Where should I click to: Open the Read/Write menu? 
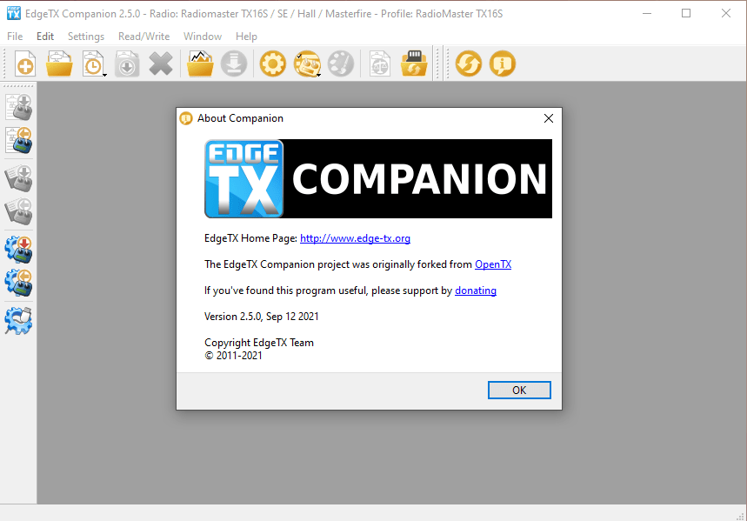143,36
